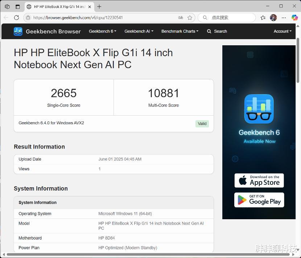The image size is (301, 258).
Task: Open browser settings and more menu
Action: coord(284,18)
